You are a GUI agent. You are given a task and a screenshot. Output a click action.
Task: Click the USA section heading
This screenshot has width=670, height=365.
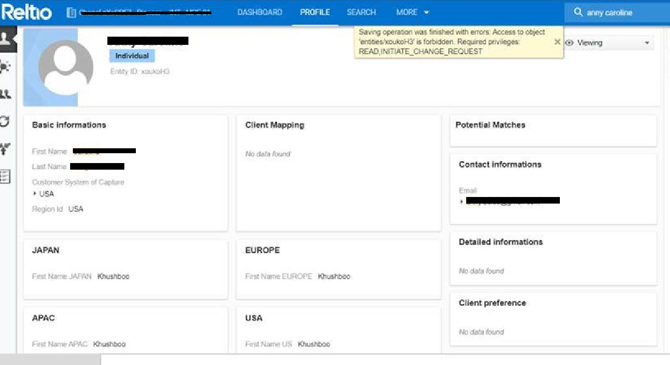click(254, 318)
